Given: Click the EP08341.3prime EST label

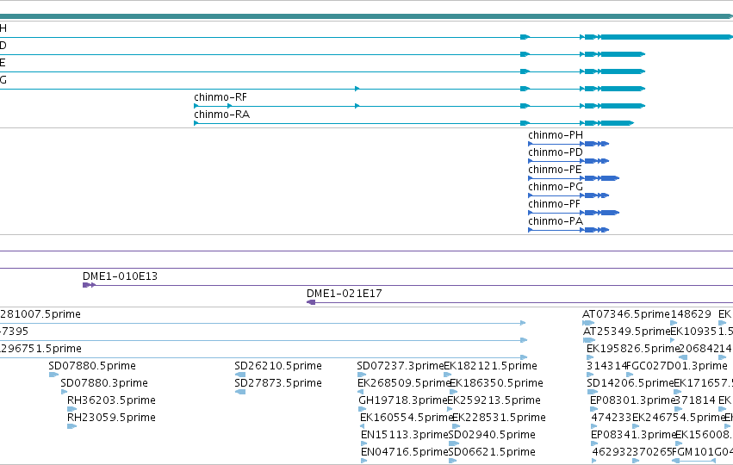Looking at the screenshot, I should tap(633, 435).
